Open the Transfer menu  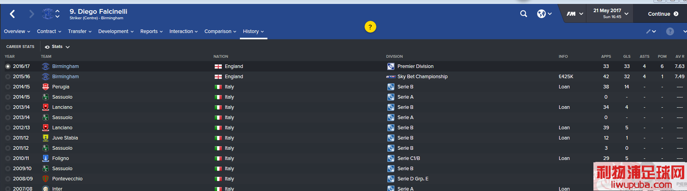point(80,31)
